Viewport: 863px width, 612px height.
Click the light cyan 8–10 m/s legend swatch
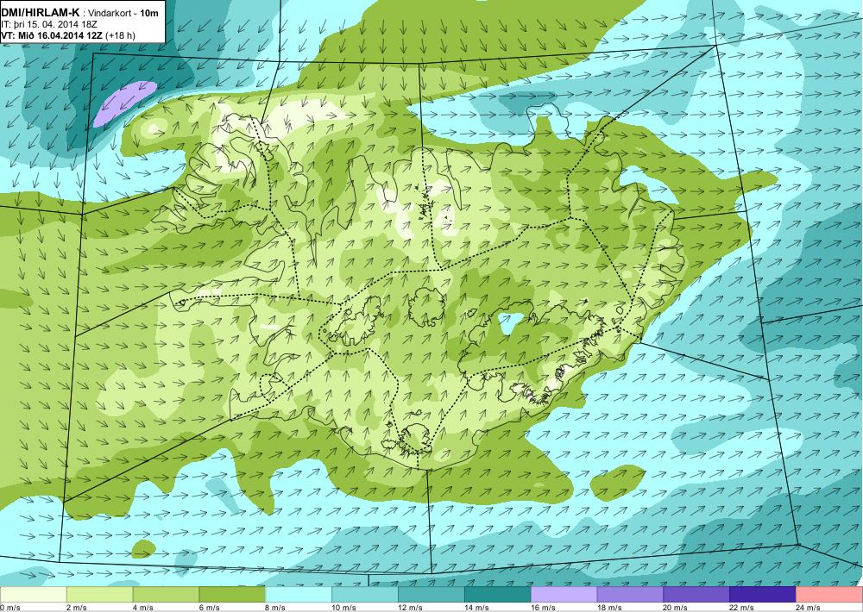point(299,595)
